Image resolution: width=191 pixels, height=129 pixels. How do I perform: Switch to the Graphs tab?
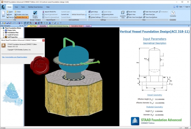coord(88,26)
